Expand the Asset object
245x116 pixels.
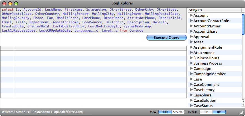tap(192, 42)
